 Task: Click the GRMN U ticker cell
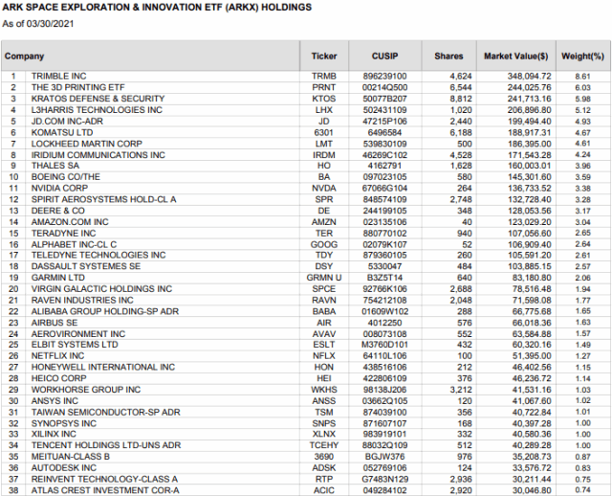[x=324, y=278]
